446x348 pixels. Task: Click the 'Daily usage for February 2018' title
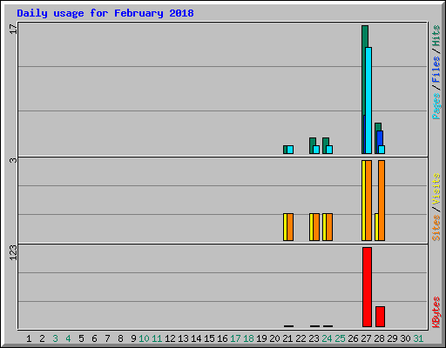pos(105,13)
